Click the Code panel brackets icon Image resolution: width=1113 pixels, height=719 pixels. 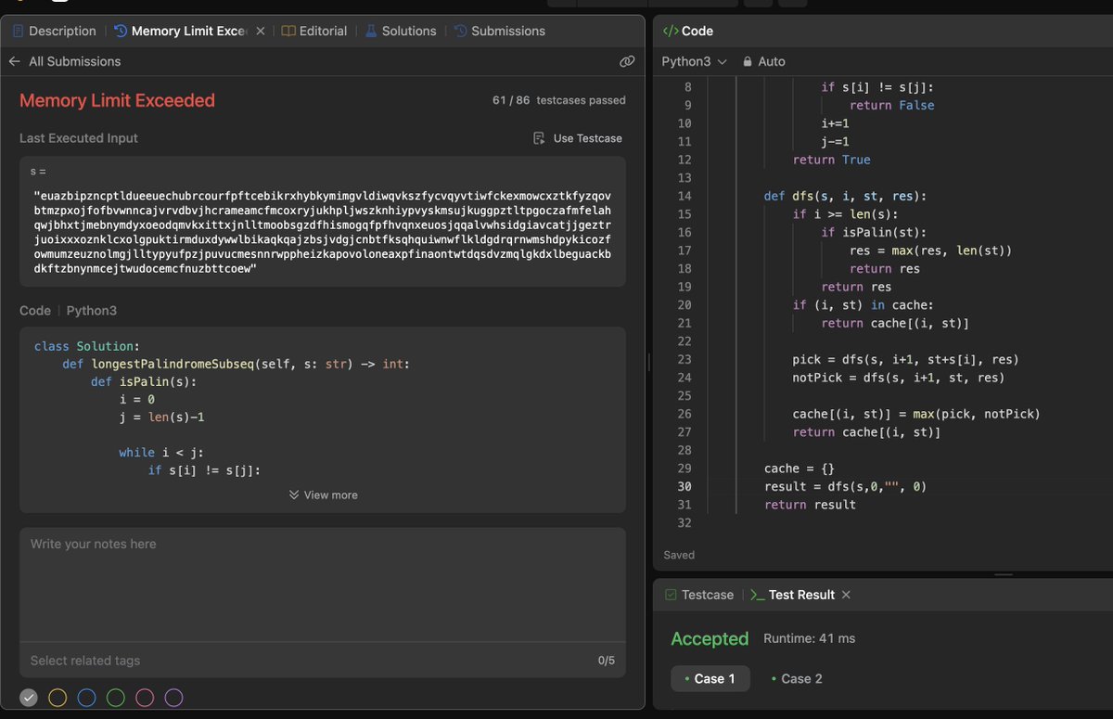(x=670, y=31)
